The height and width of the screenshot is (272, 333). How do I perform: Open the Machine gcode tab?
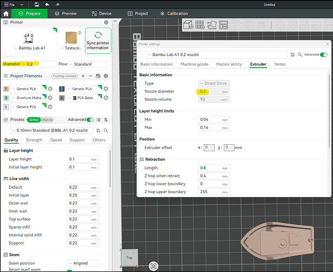click(x=194, y=64)
